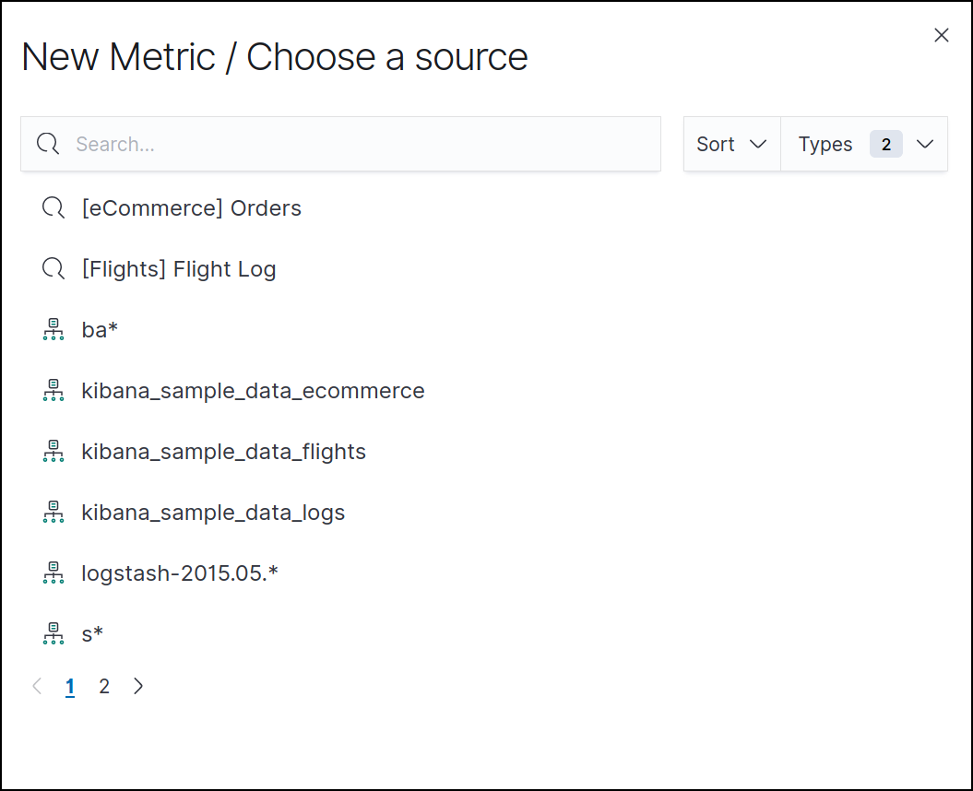
Task: Go to page 2 of sources
Action: coord(104,686)
